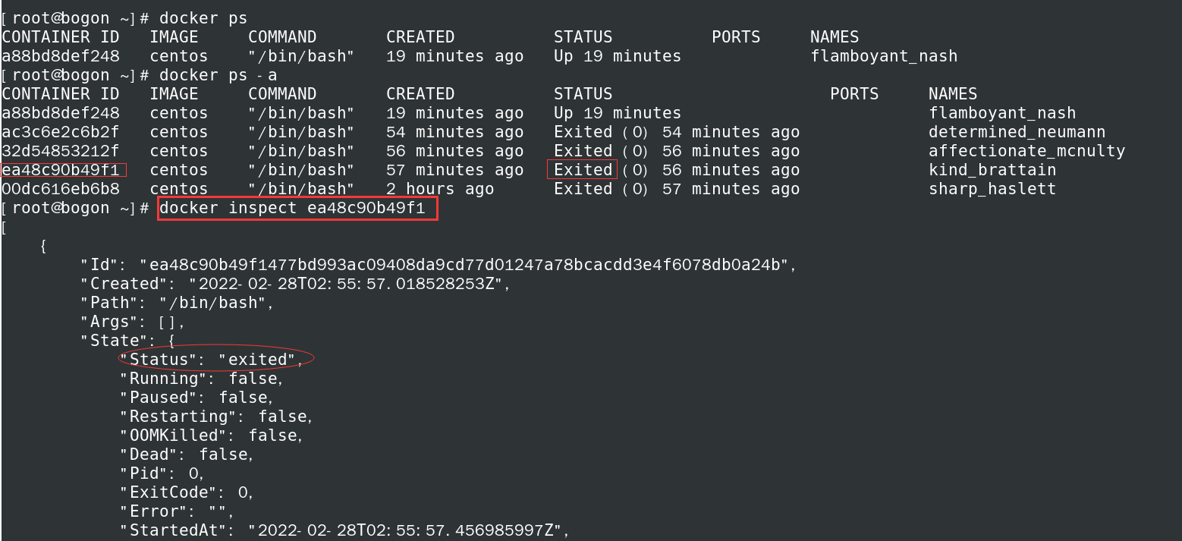Click the sharp_haslett container name
This screenshot has width=1182, height=541.
pos(992,189)
